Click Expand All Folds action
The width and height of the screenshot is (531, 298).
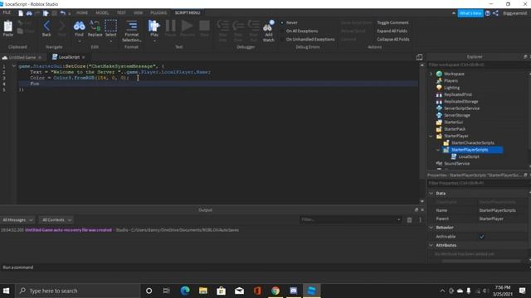click(392, 31)
